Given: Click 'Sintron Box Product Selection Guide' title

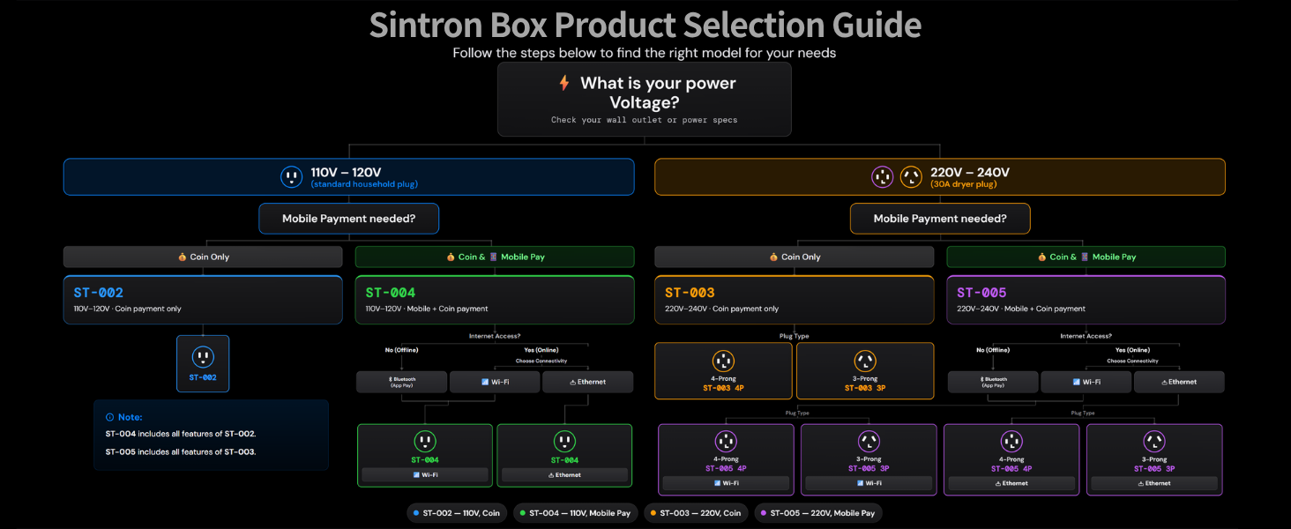Looking at the screenshot, I should (645, 25).
